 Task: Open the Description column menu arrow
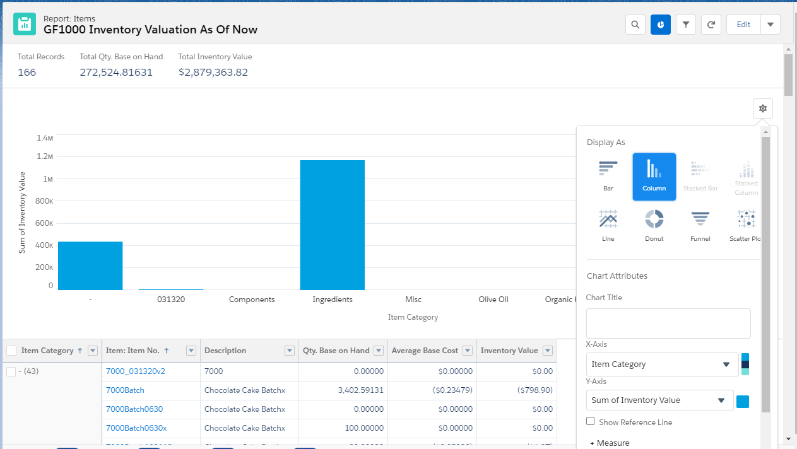click(x=290, y=351)
